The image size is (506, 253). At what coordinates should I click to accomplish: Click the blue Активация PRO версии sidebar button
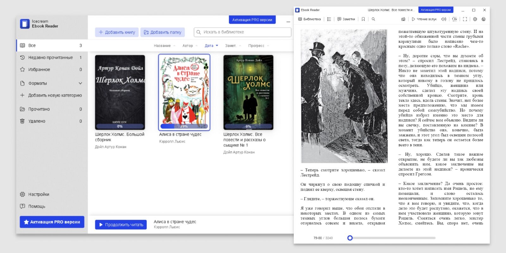52,222
